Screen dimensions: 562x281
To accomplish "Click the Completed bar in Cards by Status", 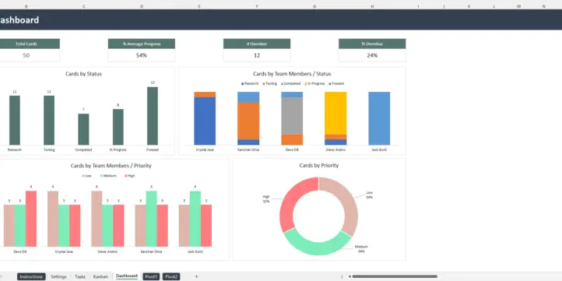I will (x=83, y=129).
